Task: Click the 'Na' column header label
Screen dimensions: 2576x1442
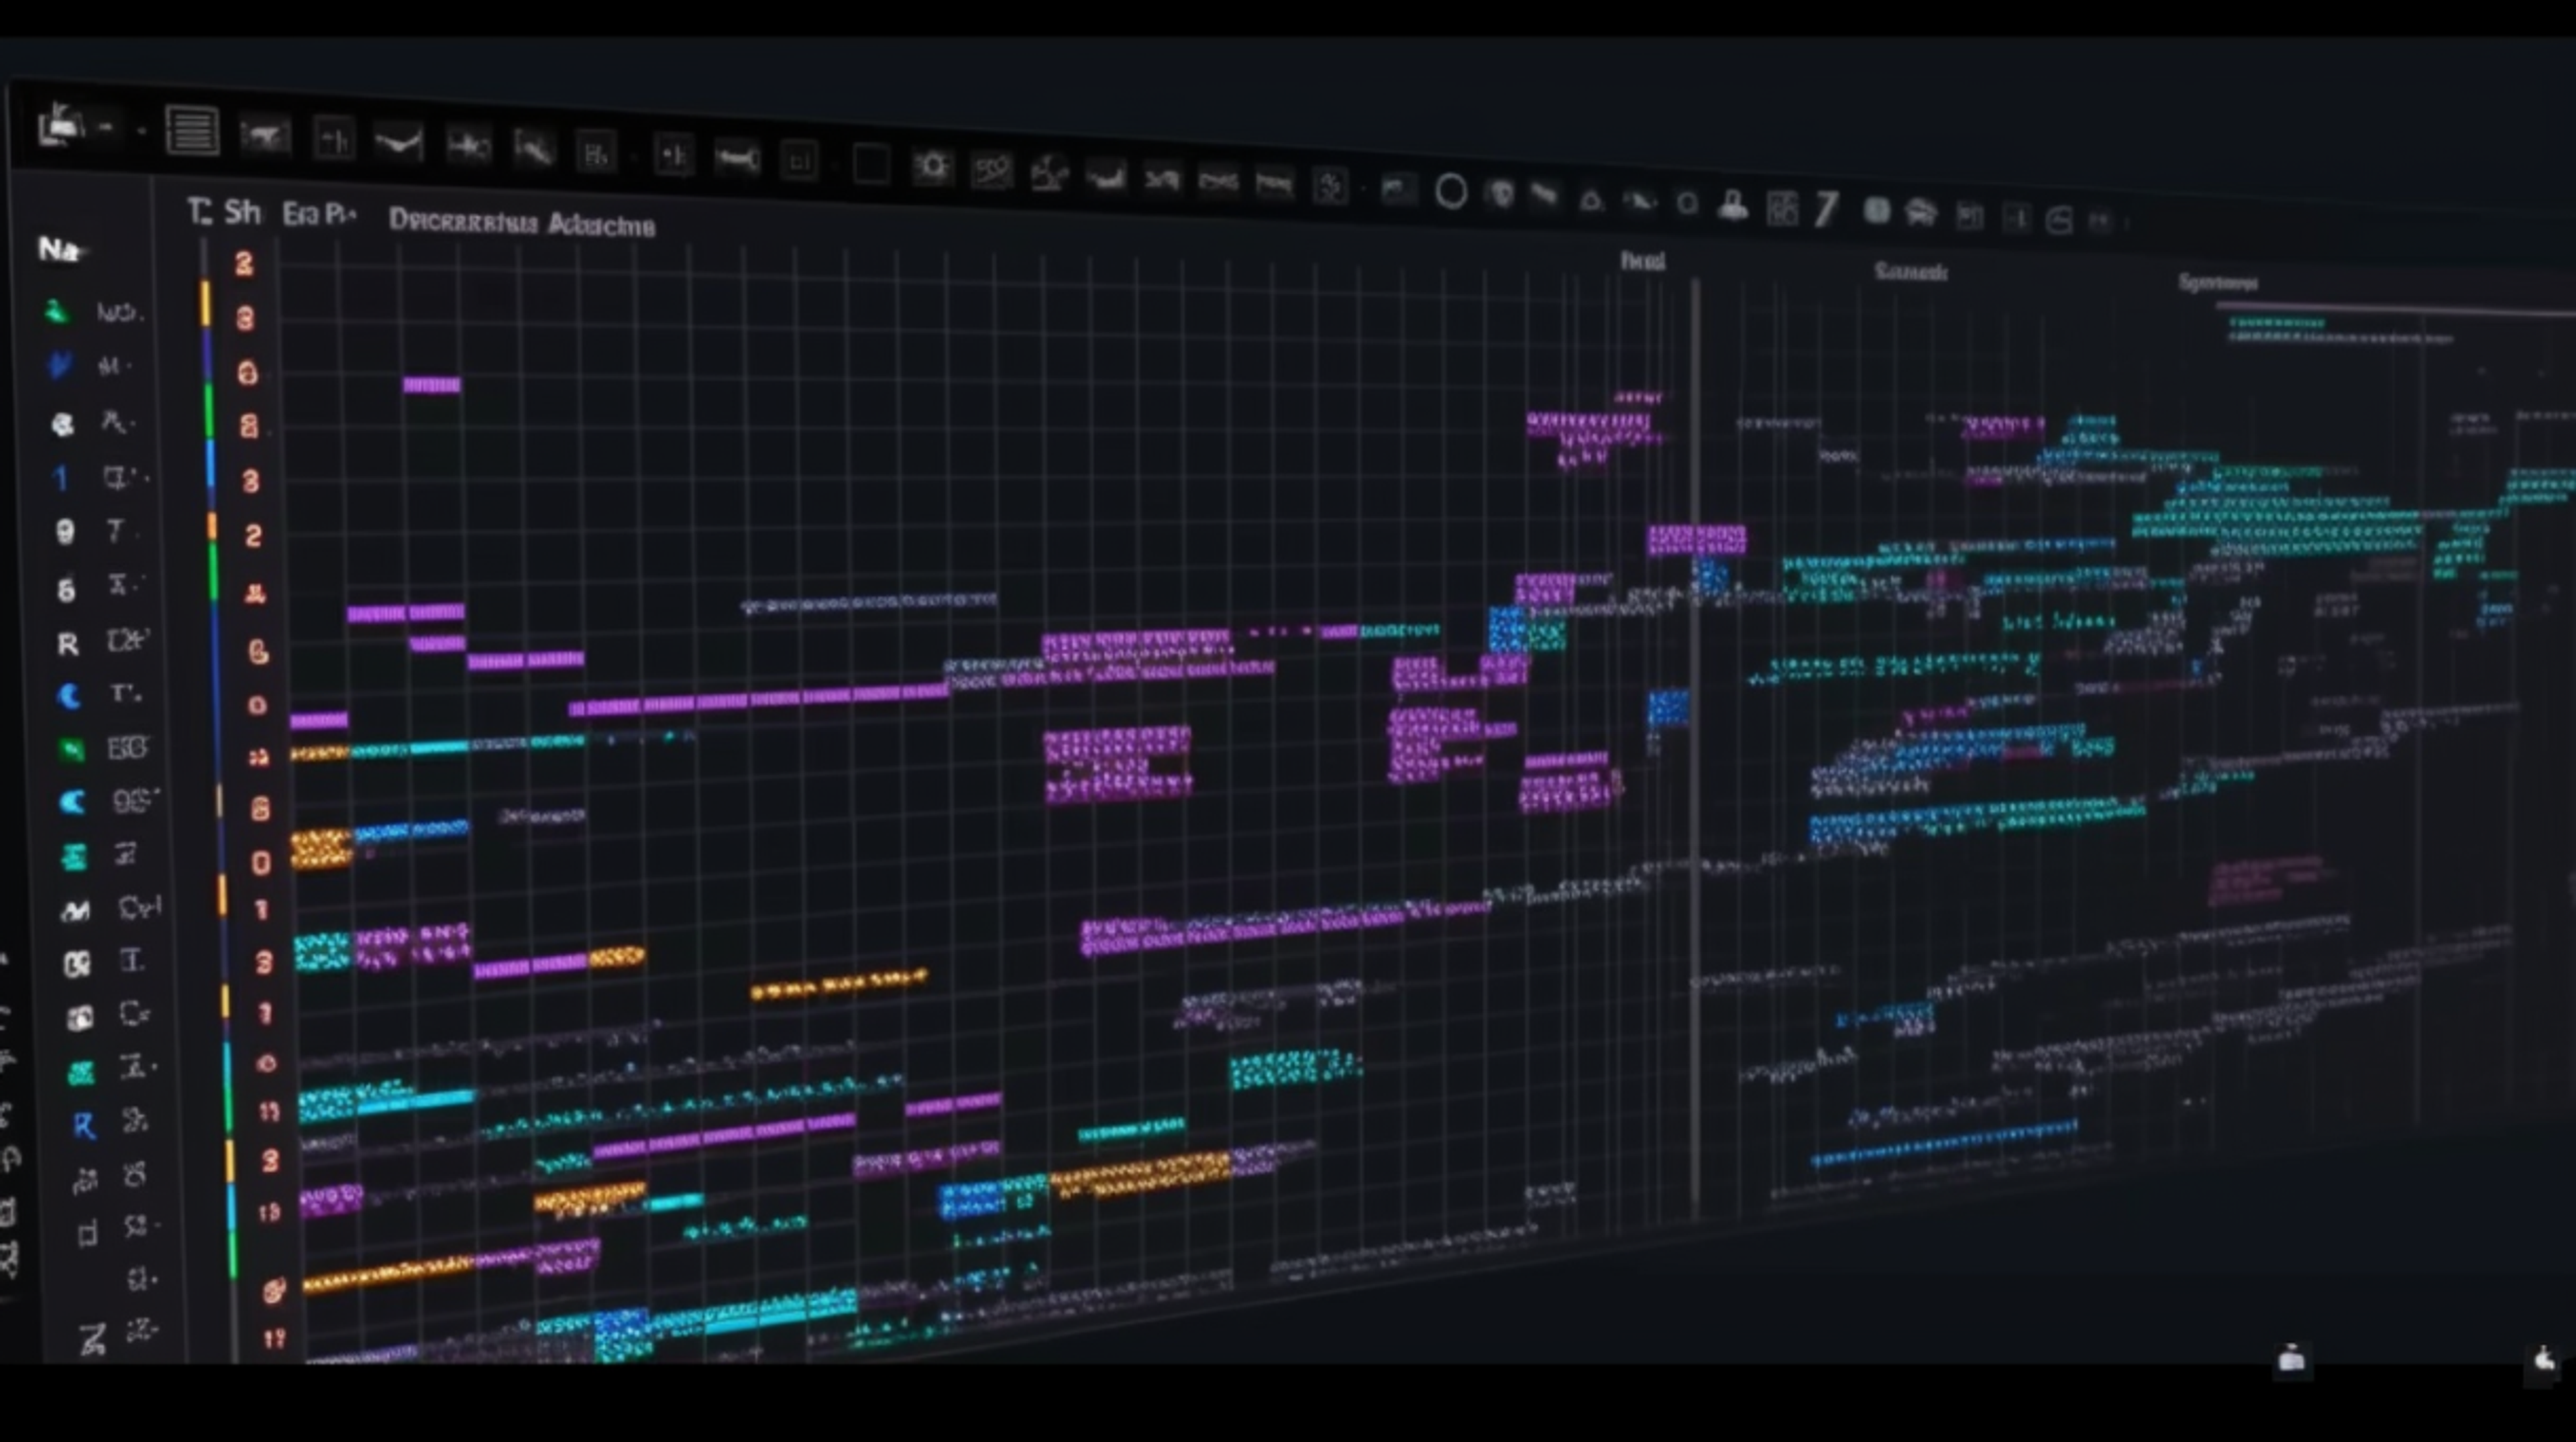Action: tap(58, 249)
